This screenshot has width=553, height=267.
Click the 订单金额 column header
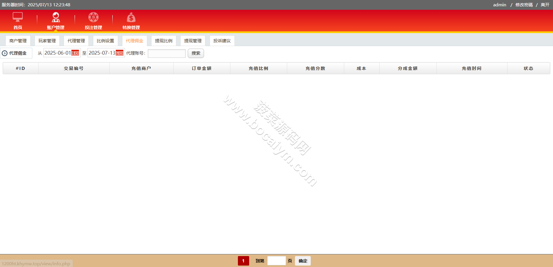(x=202, y=68)
